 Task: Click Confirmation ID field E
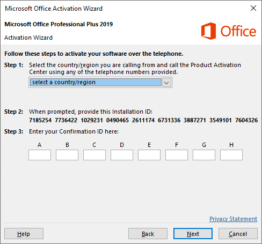click(x=149, y=155)
